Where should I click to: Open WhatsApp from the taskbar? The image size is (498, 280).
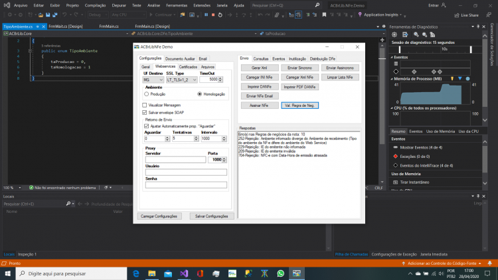point(280,273)
